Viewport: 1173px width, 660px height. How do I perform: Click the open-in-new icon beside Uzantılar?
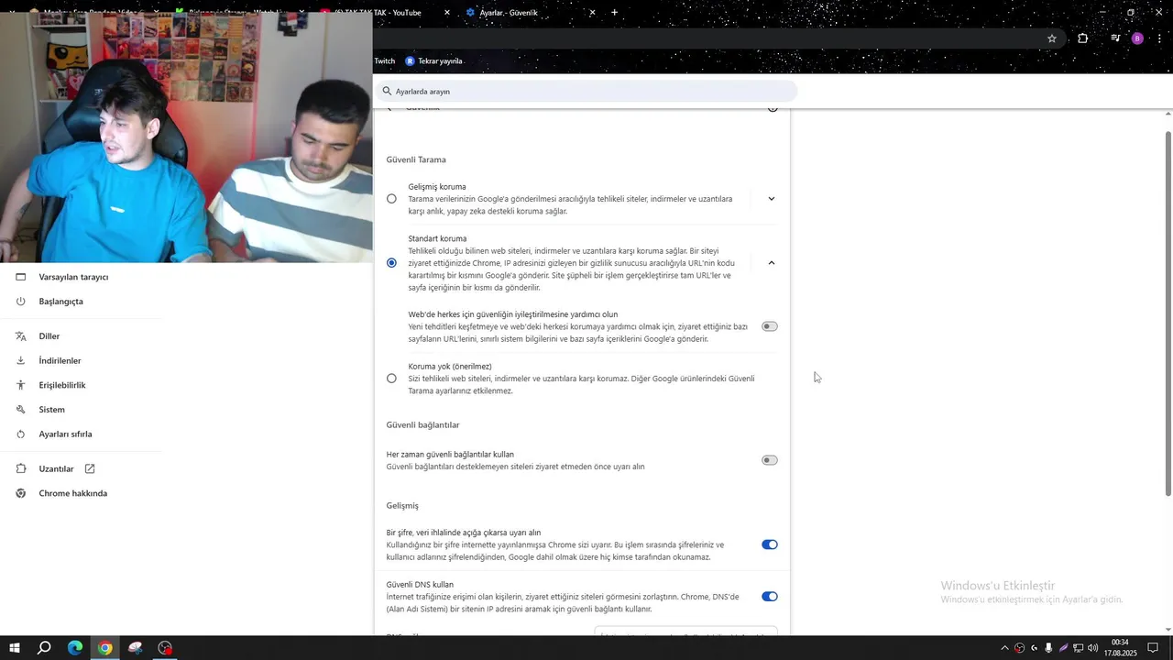click(90, 468)
